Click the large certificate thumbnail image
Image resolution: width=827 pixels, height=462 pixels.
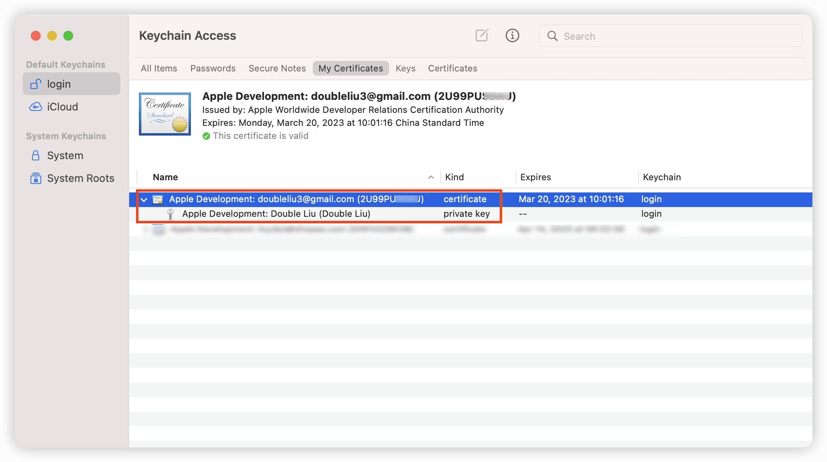[x=165, y=114]
